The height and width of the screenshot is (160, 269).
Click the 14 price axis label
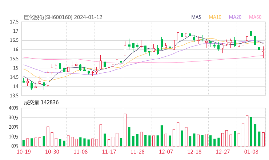[x=16, y=86]
